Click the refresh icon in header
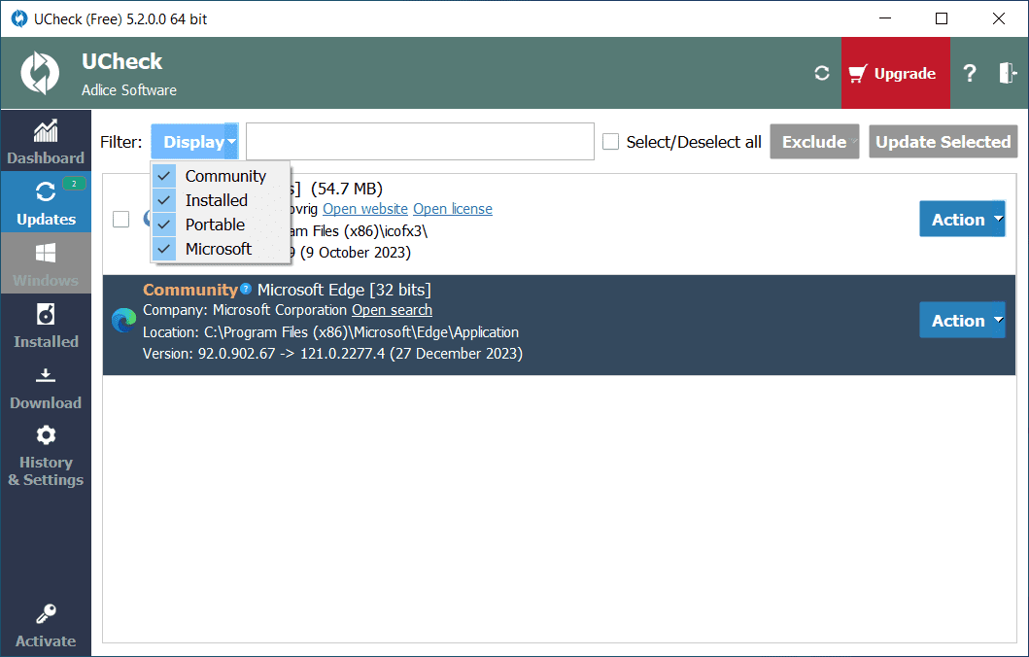 tap(822, 73)
